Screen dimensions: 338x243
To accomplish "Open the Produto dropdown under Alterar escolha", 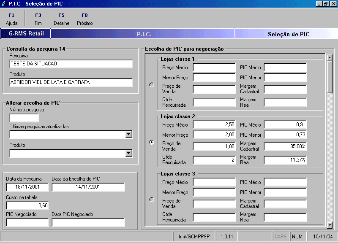I will point(129,153).
